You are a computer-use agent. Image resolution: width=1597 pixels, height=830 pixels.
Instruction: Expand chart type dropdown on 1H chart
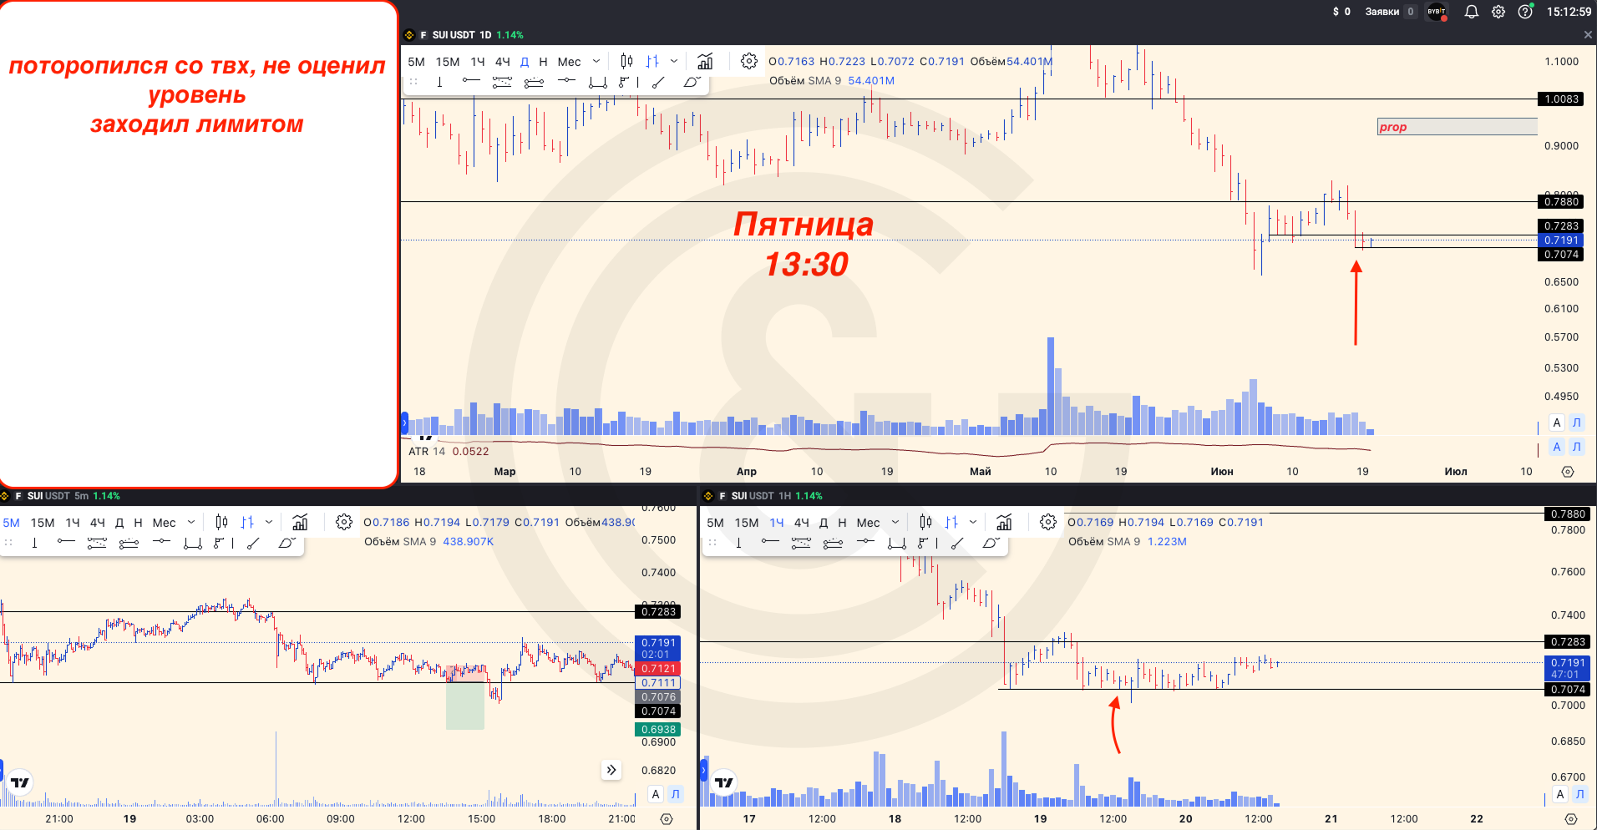coord(973,523)
